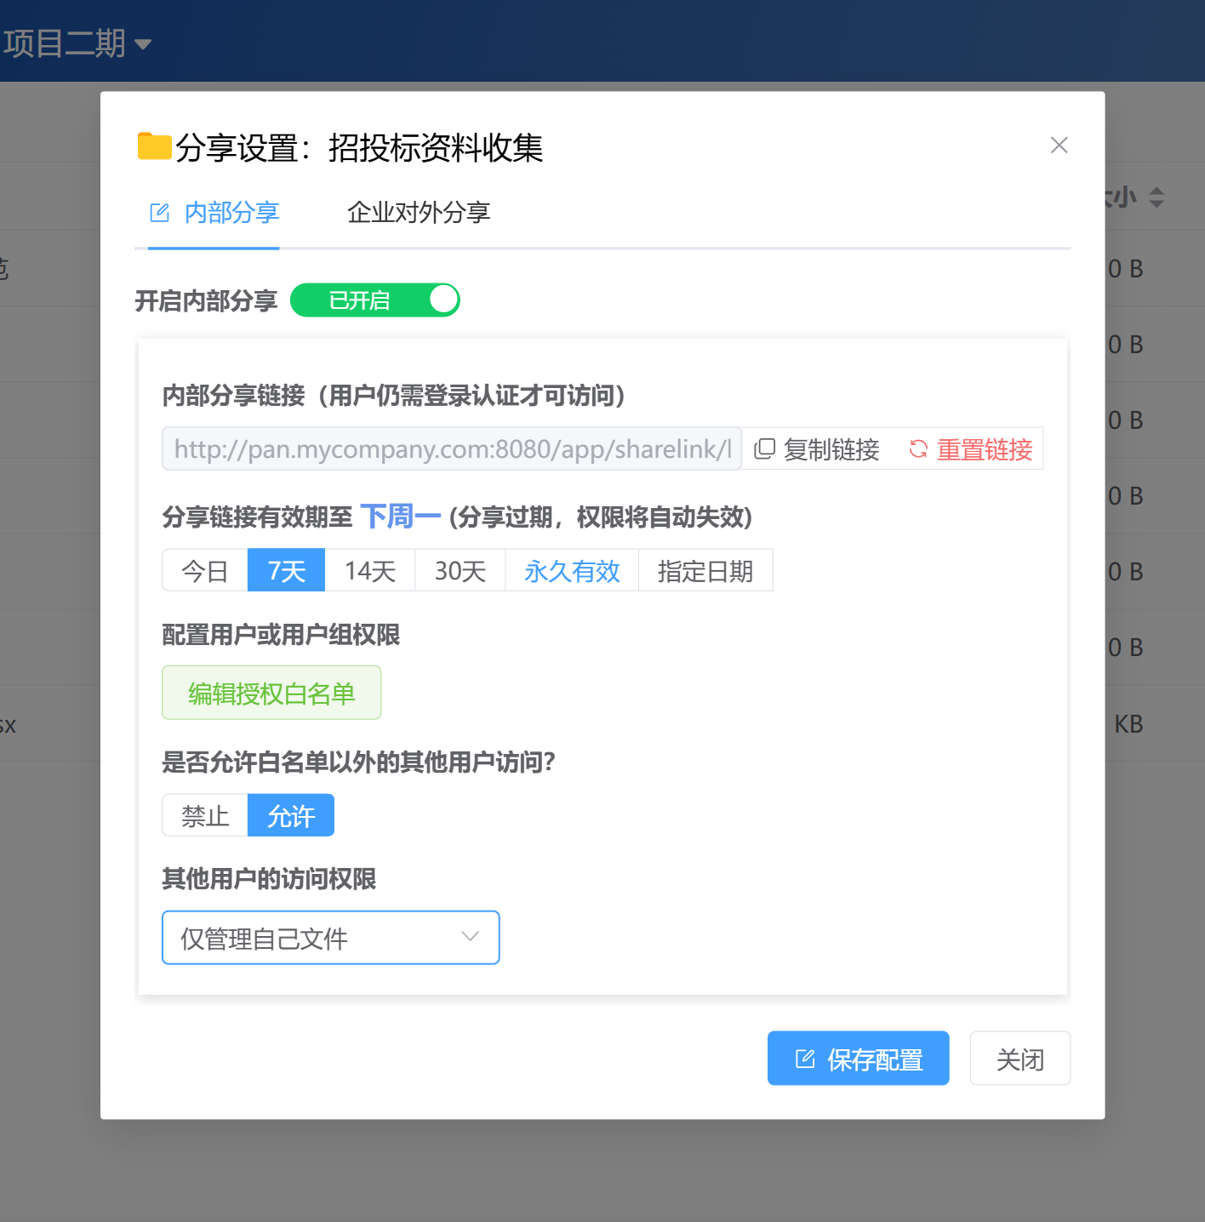
Task: Click the 配置用户或用户组权限 label
Action: pyautogui.click(x=281, y=635)
